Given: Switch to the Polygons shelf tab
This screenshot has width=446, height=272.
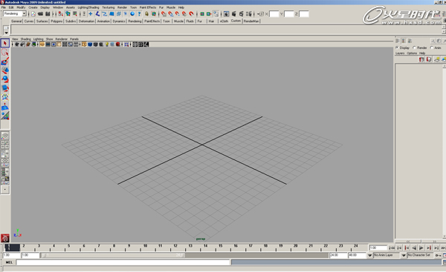Looking at the screenshot, I should click(56, 21).
